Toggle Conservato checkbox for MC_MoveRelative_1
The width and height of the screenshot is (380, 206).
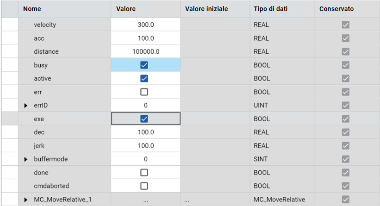346,200
